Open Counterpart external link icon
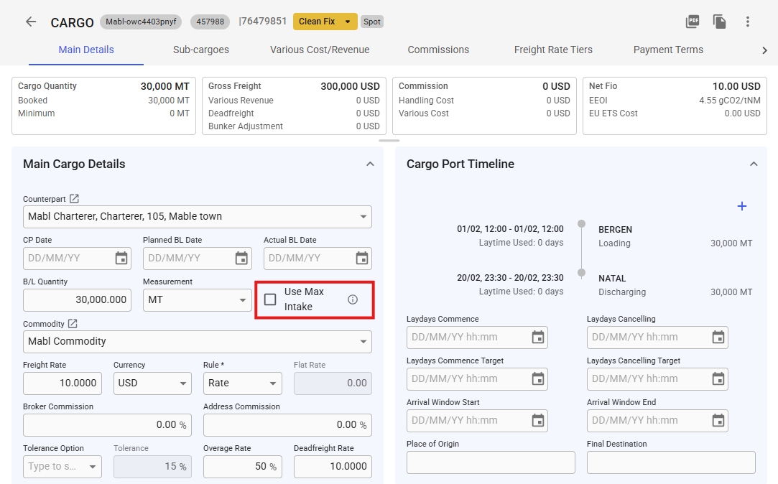The image size is (778, 484). tap(74, 199)
